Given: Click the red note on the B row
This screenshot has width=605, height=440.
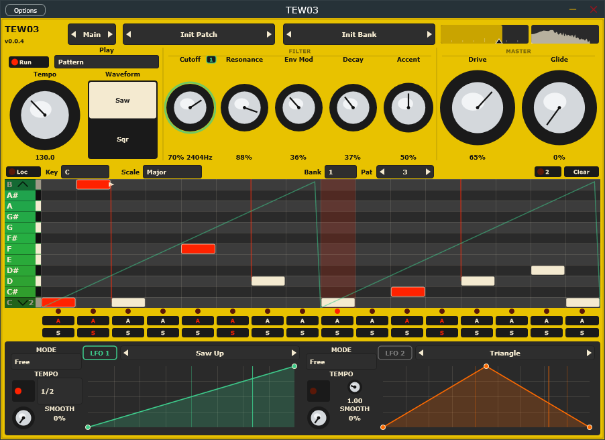Looking at the screenshot, I should [x=93, y=184].
